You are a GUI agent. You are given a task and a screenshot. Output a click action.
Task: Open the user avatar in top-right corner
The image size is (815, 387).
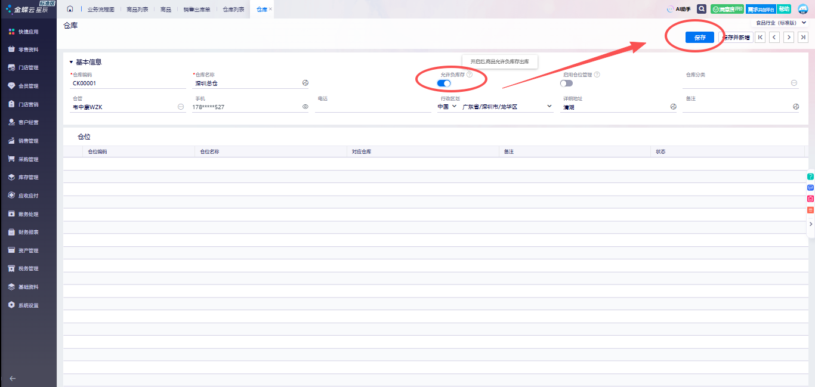802,9
